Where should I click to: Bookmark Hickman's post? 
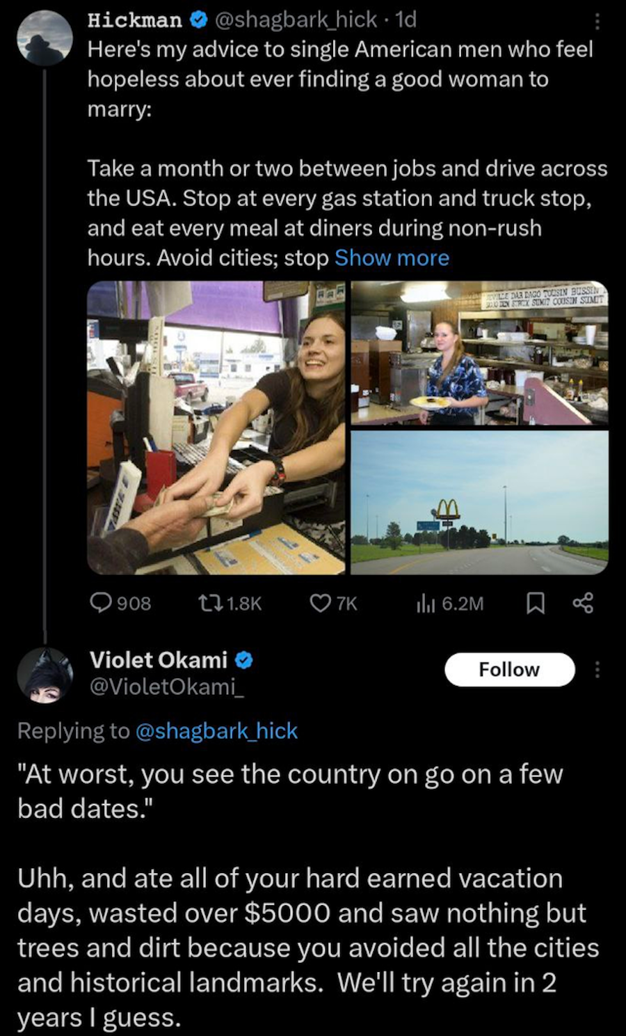click(535, 603)
